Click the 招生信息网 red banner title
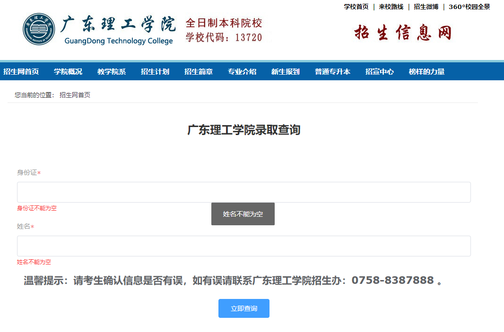Viewport: 504px width, 332px height. 403,33
